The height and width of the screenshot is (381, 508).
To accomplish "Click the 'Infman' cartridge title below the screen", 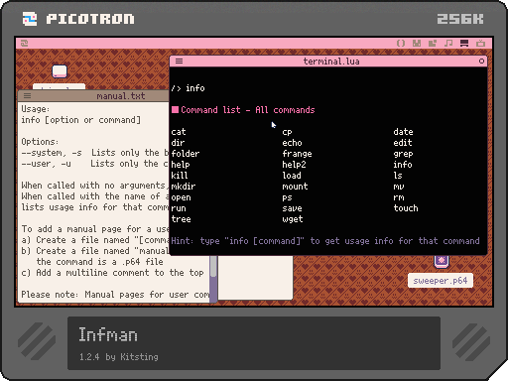I will (108, 334).
